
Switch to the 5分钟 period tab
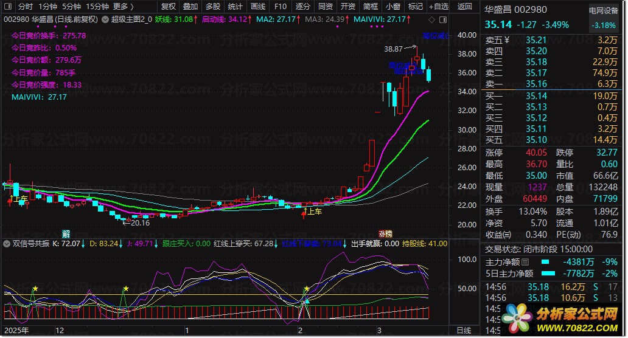[71, 7]
